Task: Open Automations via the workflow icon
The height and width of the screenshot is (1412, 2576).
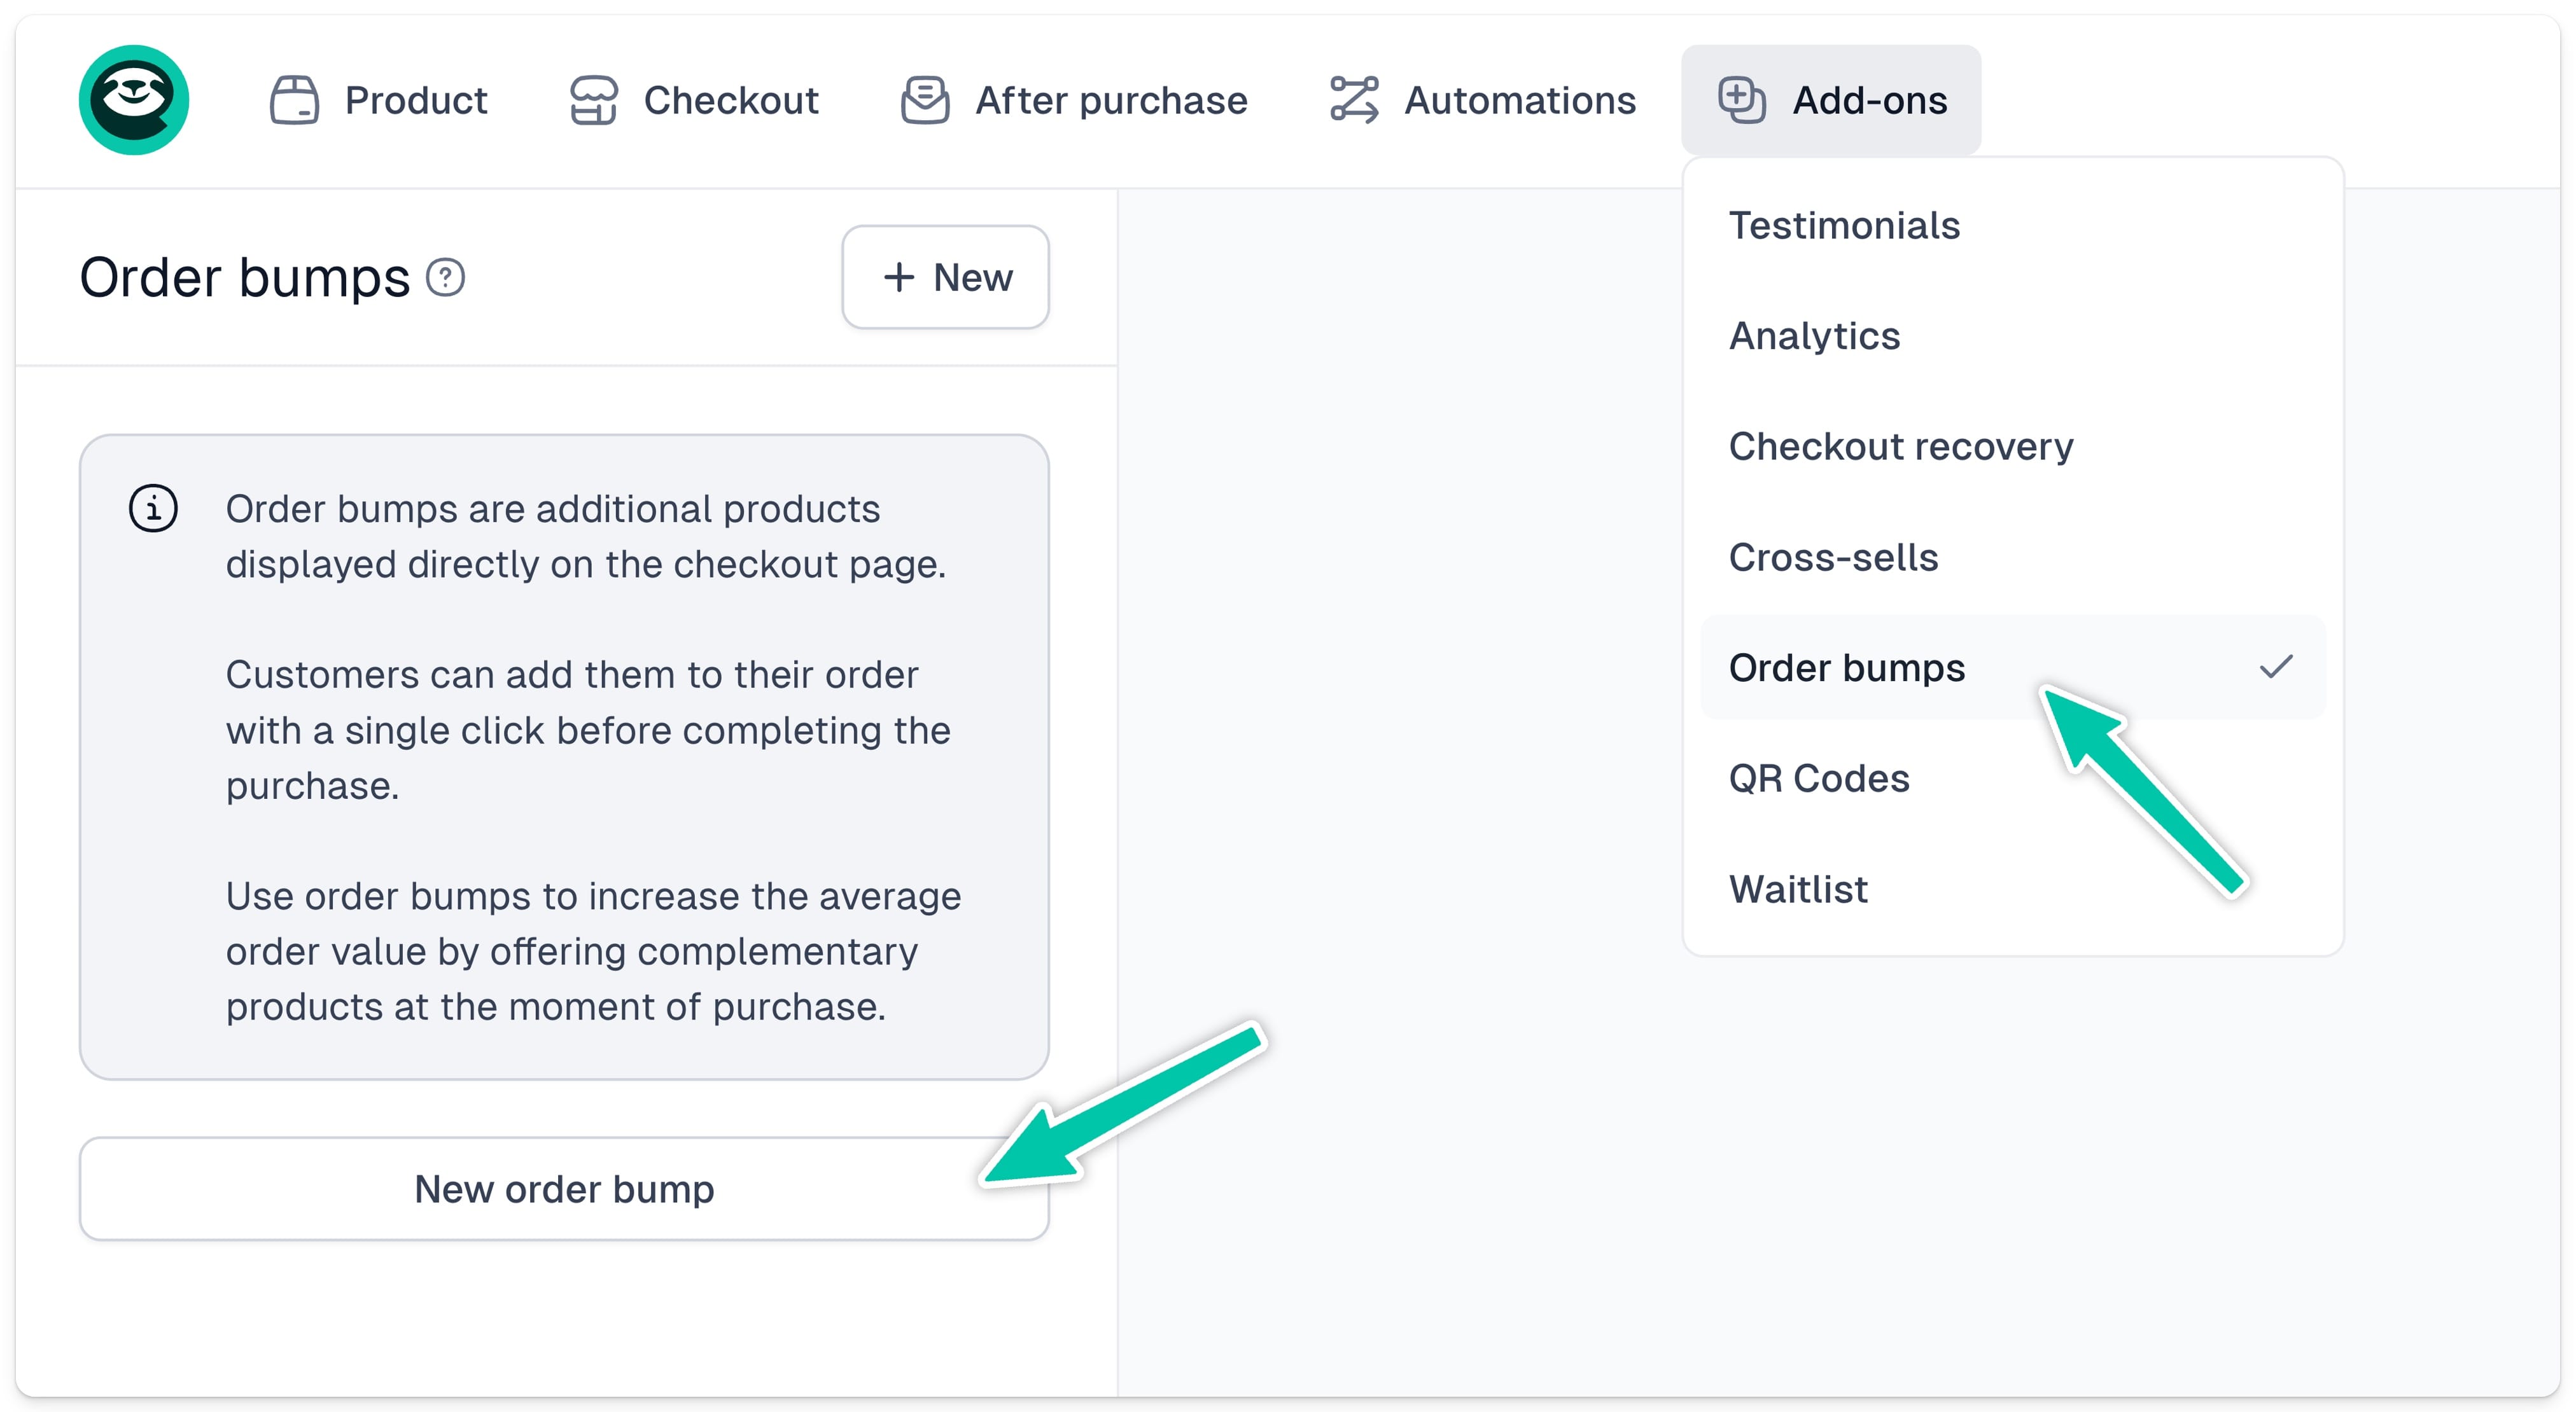Action: click(x=1353, y=99)
